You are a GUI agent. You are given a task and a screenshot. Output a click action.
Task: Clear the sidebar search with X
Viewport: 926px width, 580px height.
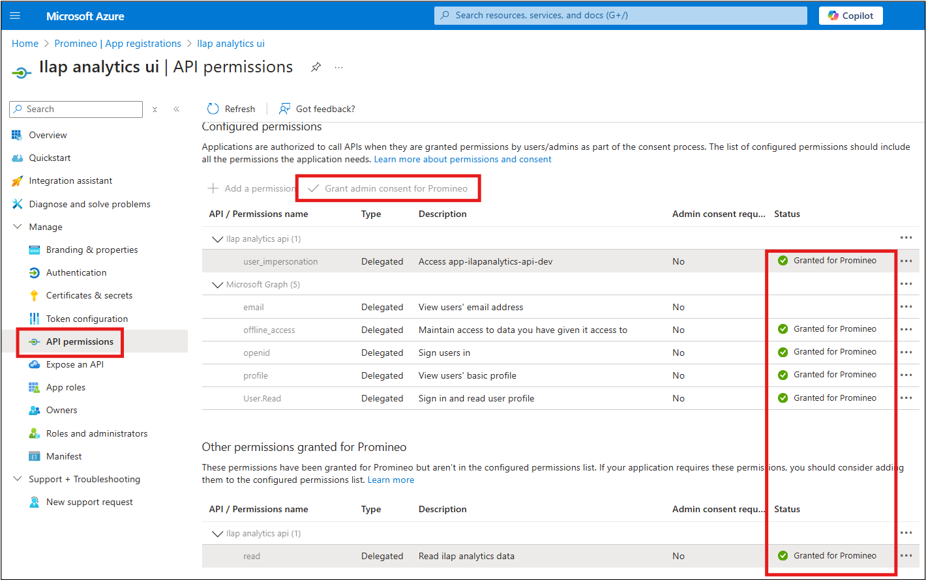(155, 109)
